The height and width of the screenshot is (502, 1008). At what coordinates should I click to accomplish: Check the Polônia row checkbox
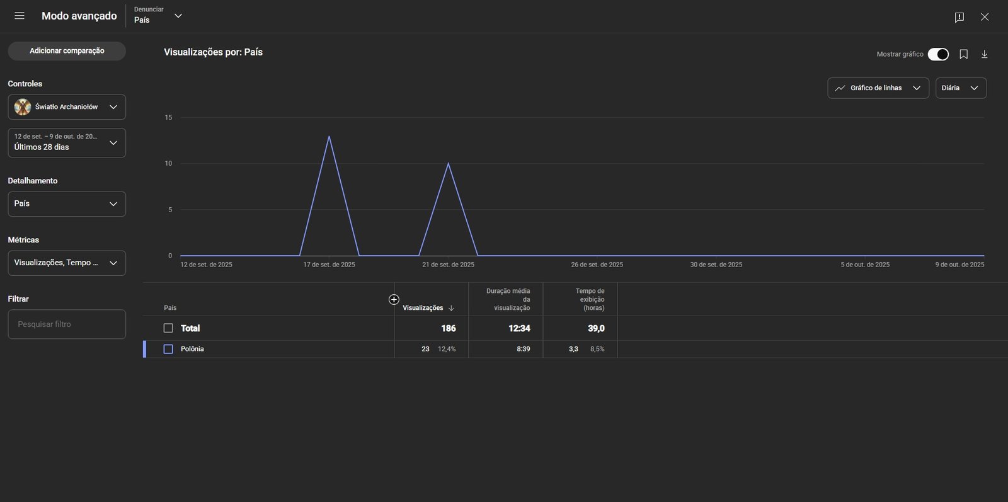point(168,349)
